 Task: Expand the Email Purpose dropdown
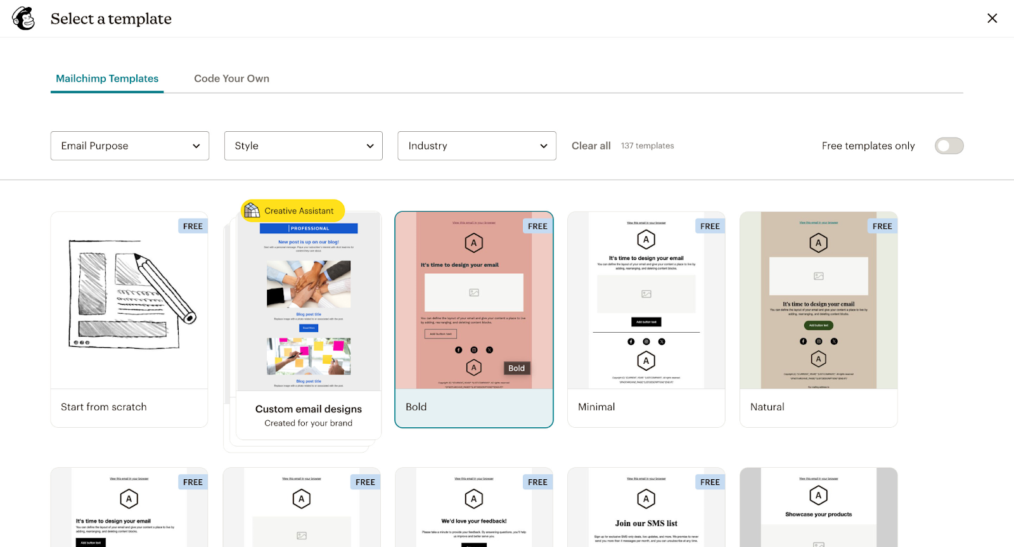point(130,146)
